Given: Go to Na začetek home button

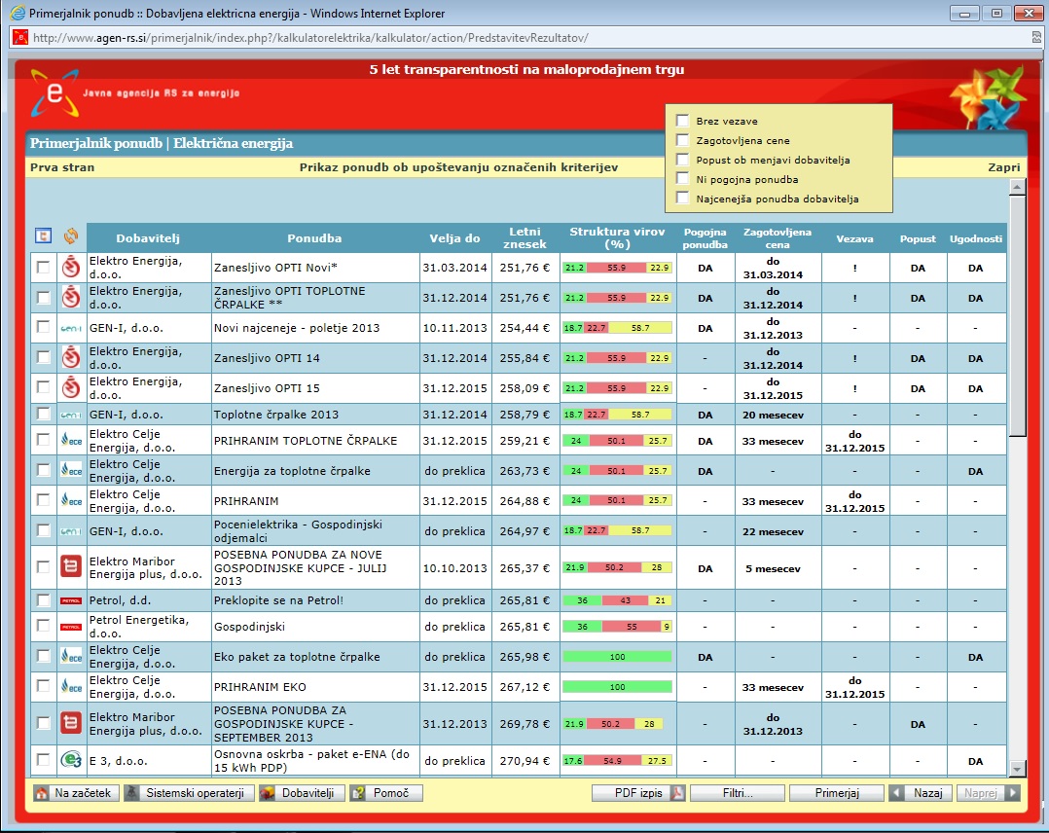Looking at the screenshot, I should tap(76, 793).
